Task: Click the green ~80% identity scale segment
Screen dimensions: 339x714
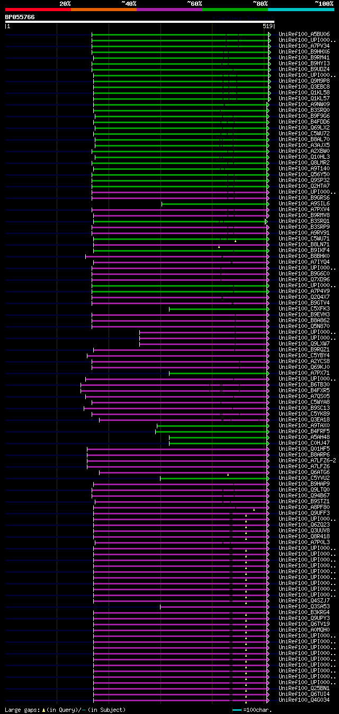Action: tap(235, 9)
